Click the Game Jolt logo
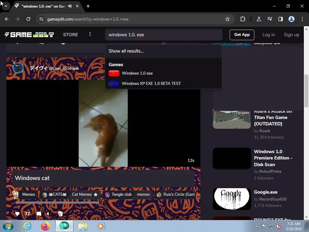The image size is (309, 232). [29, 35]
